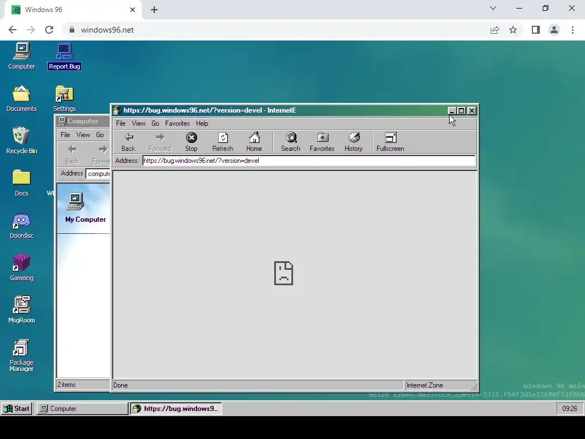Open View menu in InternetE
The width and height of the screenshot is (585, 439).
138,123
